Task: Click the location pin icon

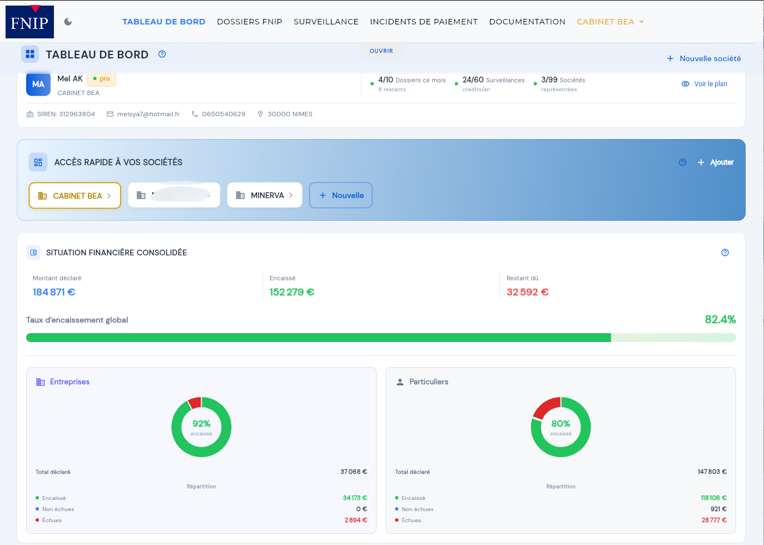Action: (260, 114)
